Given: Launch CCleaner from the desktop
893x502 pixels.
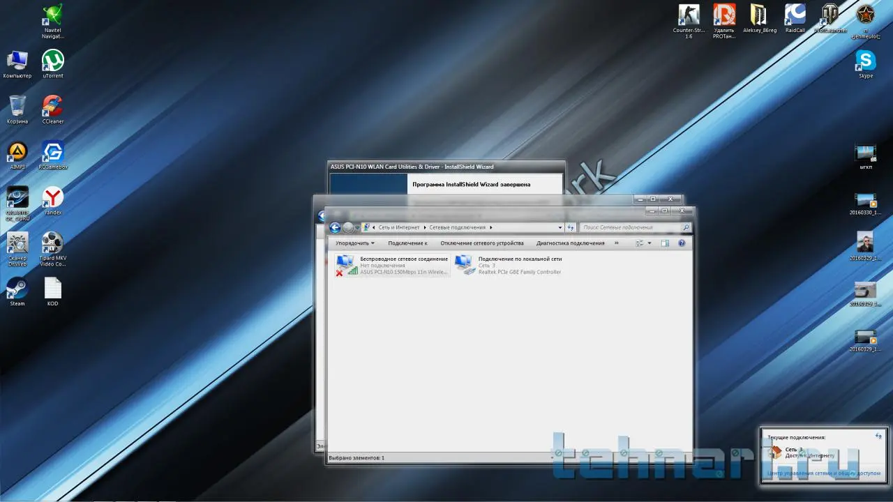Looking at the screenshot, I should click(x=53, y=109).
